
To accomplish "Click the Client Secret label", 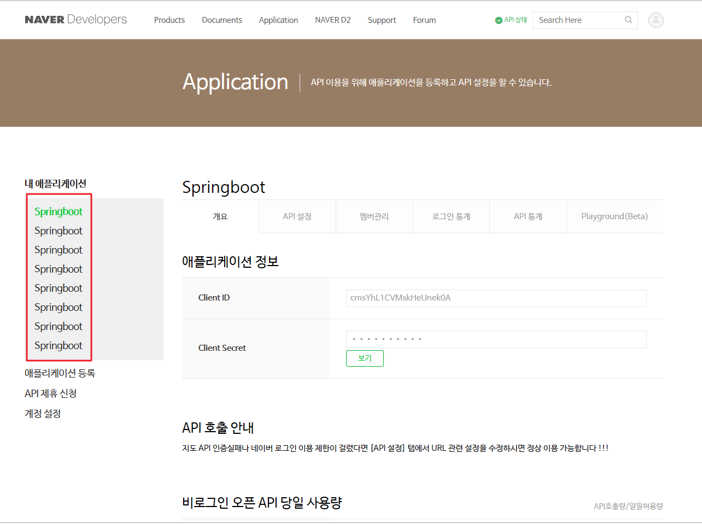I will coord(222,348).
